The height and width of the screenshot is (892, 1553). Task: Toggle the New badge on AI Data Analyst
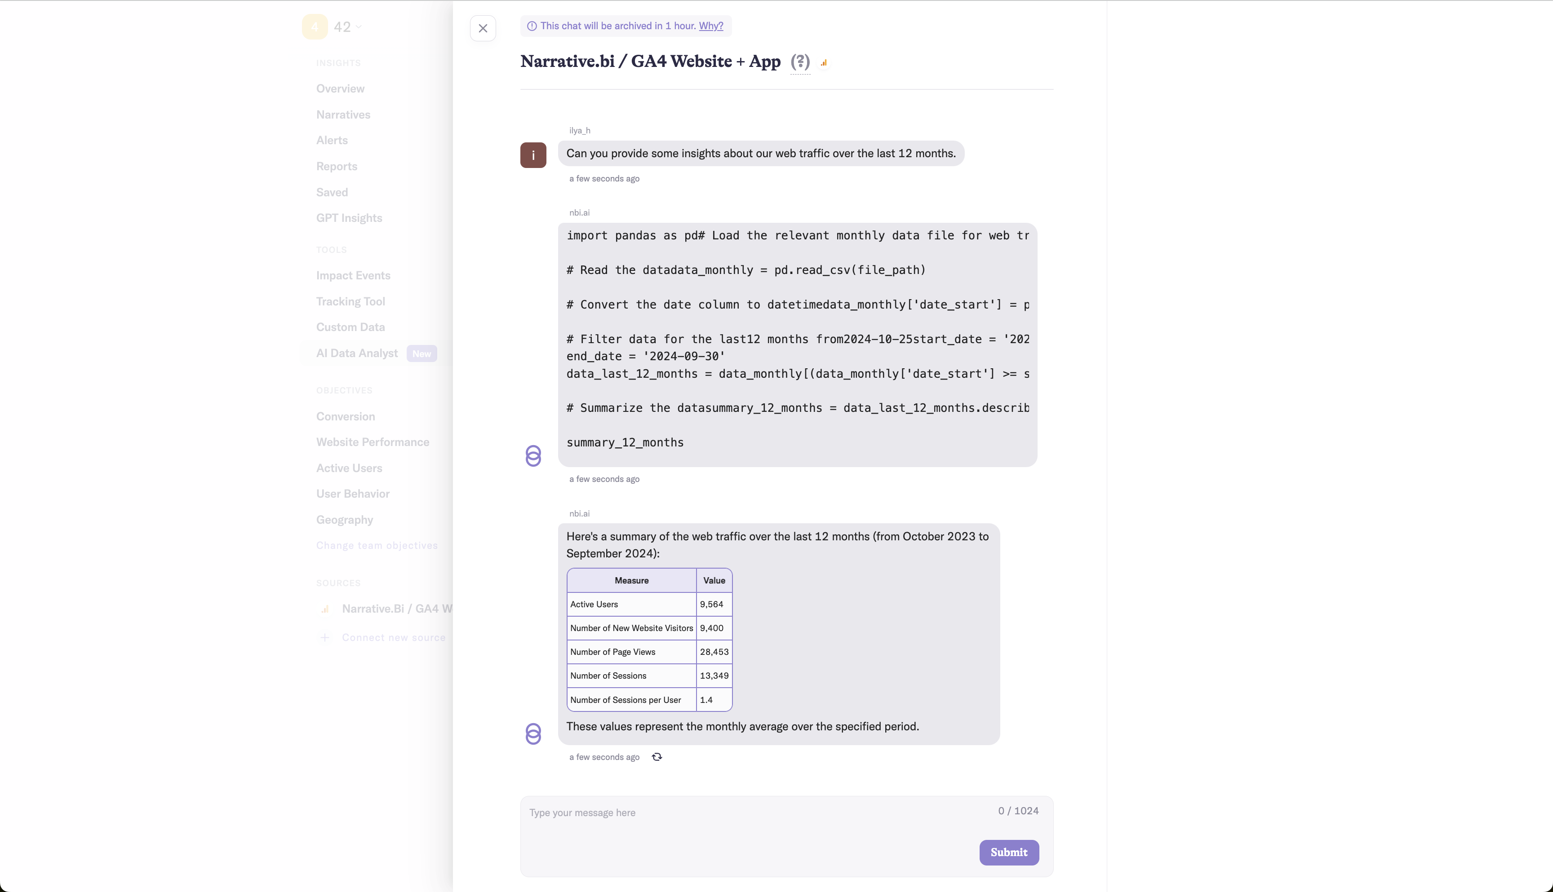422,353
